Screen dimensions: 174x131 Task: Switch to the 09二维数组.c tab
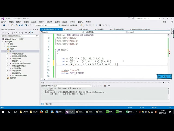(x=68, y=29)
